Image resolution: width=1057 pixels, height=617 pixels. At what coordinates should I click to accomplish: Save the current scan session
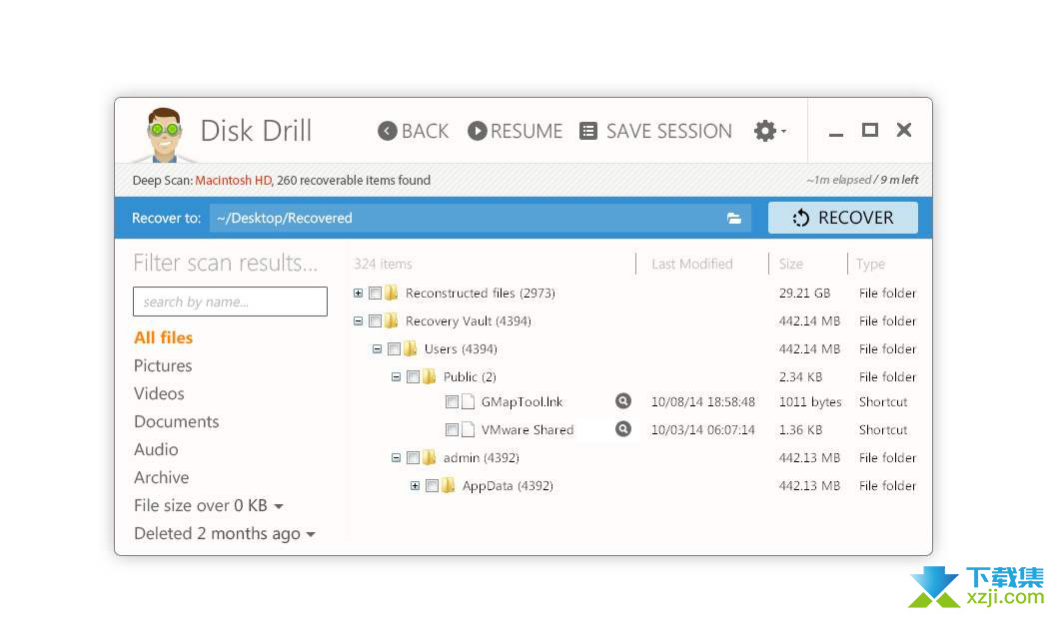click(655, 131)
